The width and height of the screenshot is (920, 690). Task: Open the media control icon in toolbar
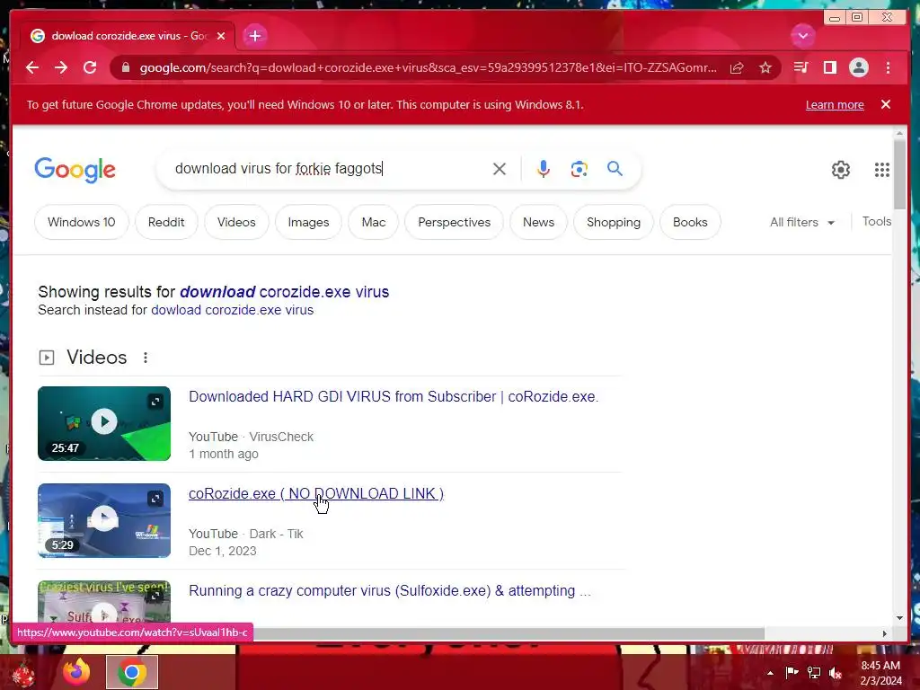(801, 67)
